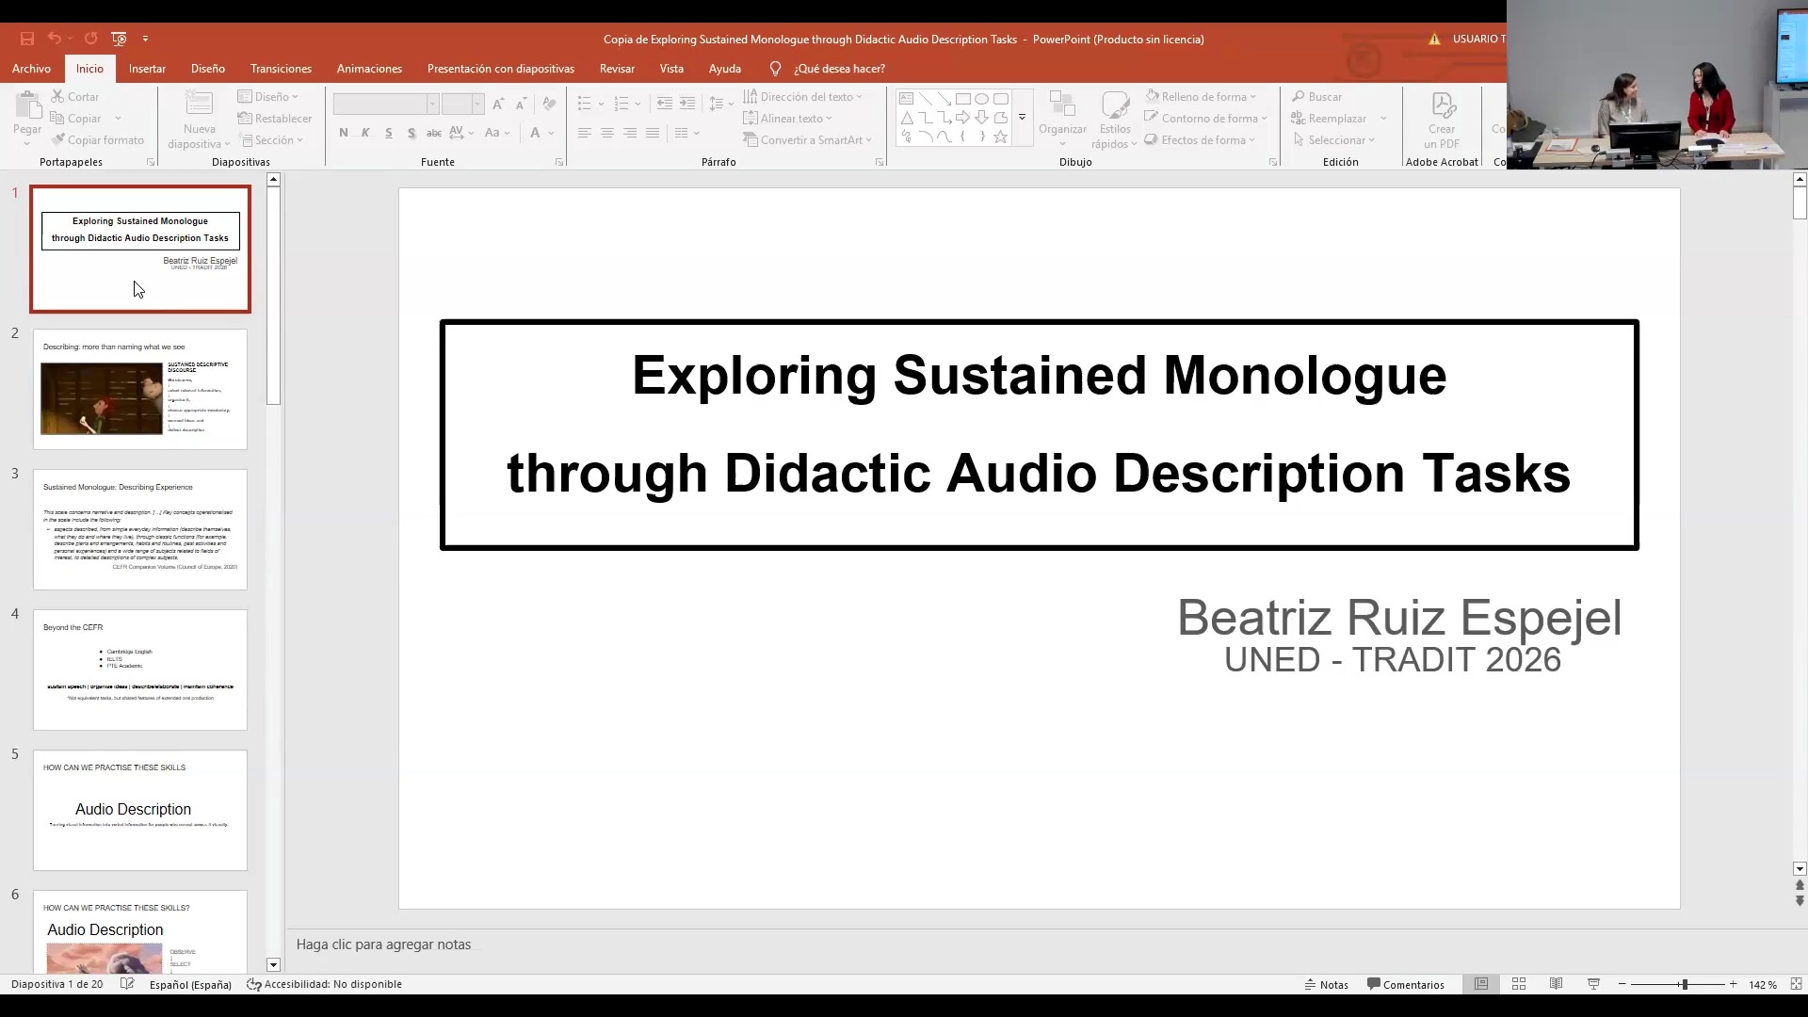
Task: Switch to the Insertar ribbon tab
Action: (147, 69)
